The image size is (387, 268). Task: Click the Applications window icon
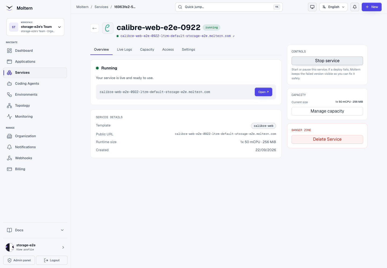(9, 62)
